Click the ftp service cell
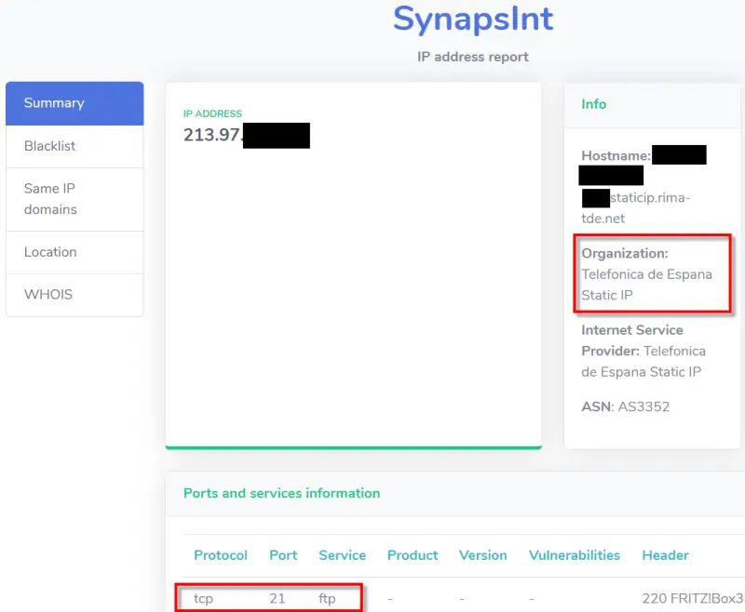 [327, 599]
